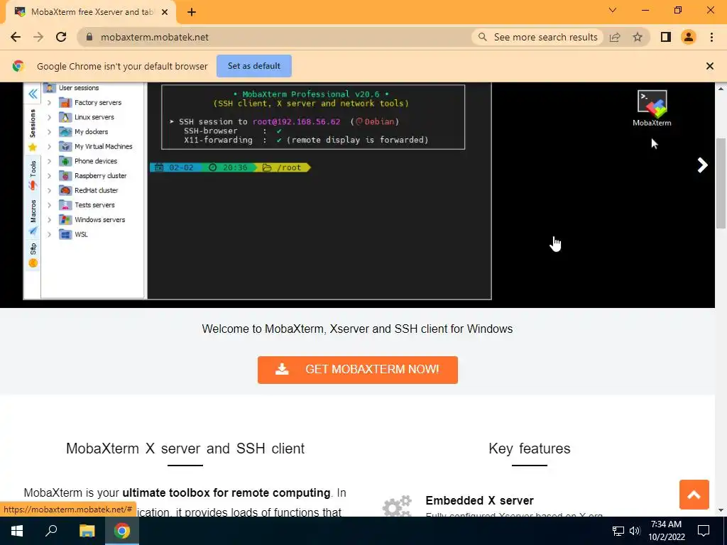Click the My dockers whale icon
Viewport: 727px width, 545px height.
(65, 132)
